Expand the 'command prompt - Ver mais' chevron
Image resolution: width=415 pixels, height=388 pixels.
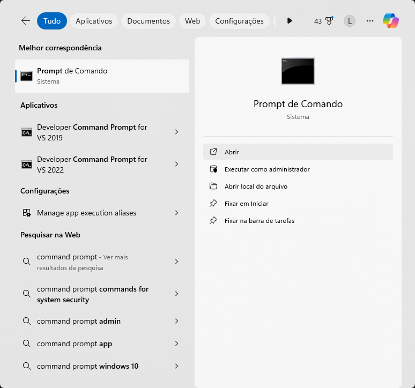pyautogui.click(x=176, y=262)
